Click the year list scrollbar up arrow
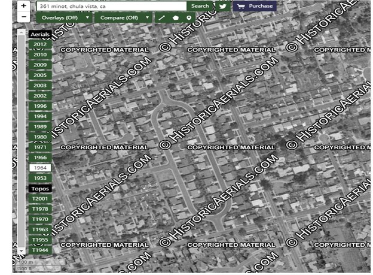This screenshot has width=373, height=275. point(21,32)
